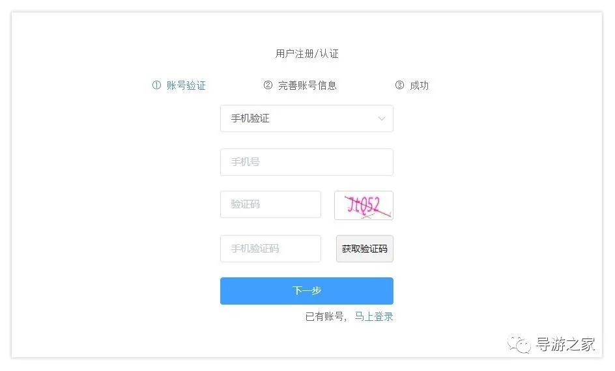The height and width of the screenshot is (371, 615).
Task: Click into the 验证码 captcha input
Action: click(x=270, y=204)
